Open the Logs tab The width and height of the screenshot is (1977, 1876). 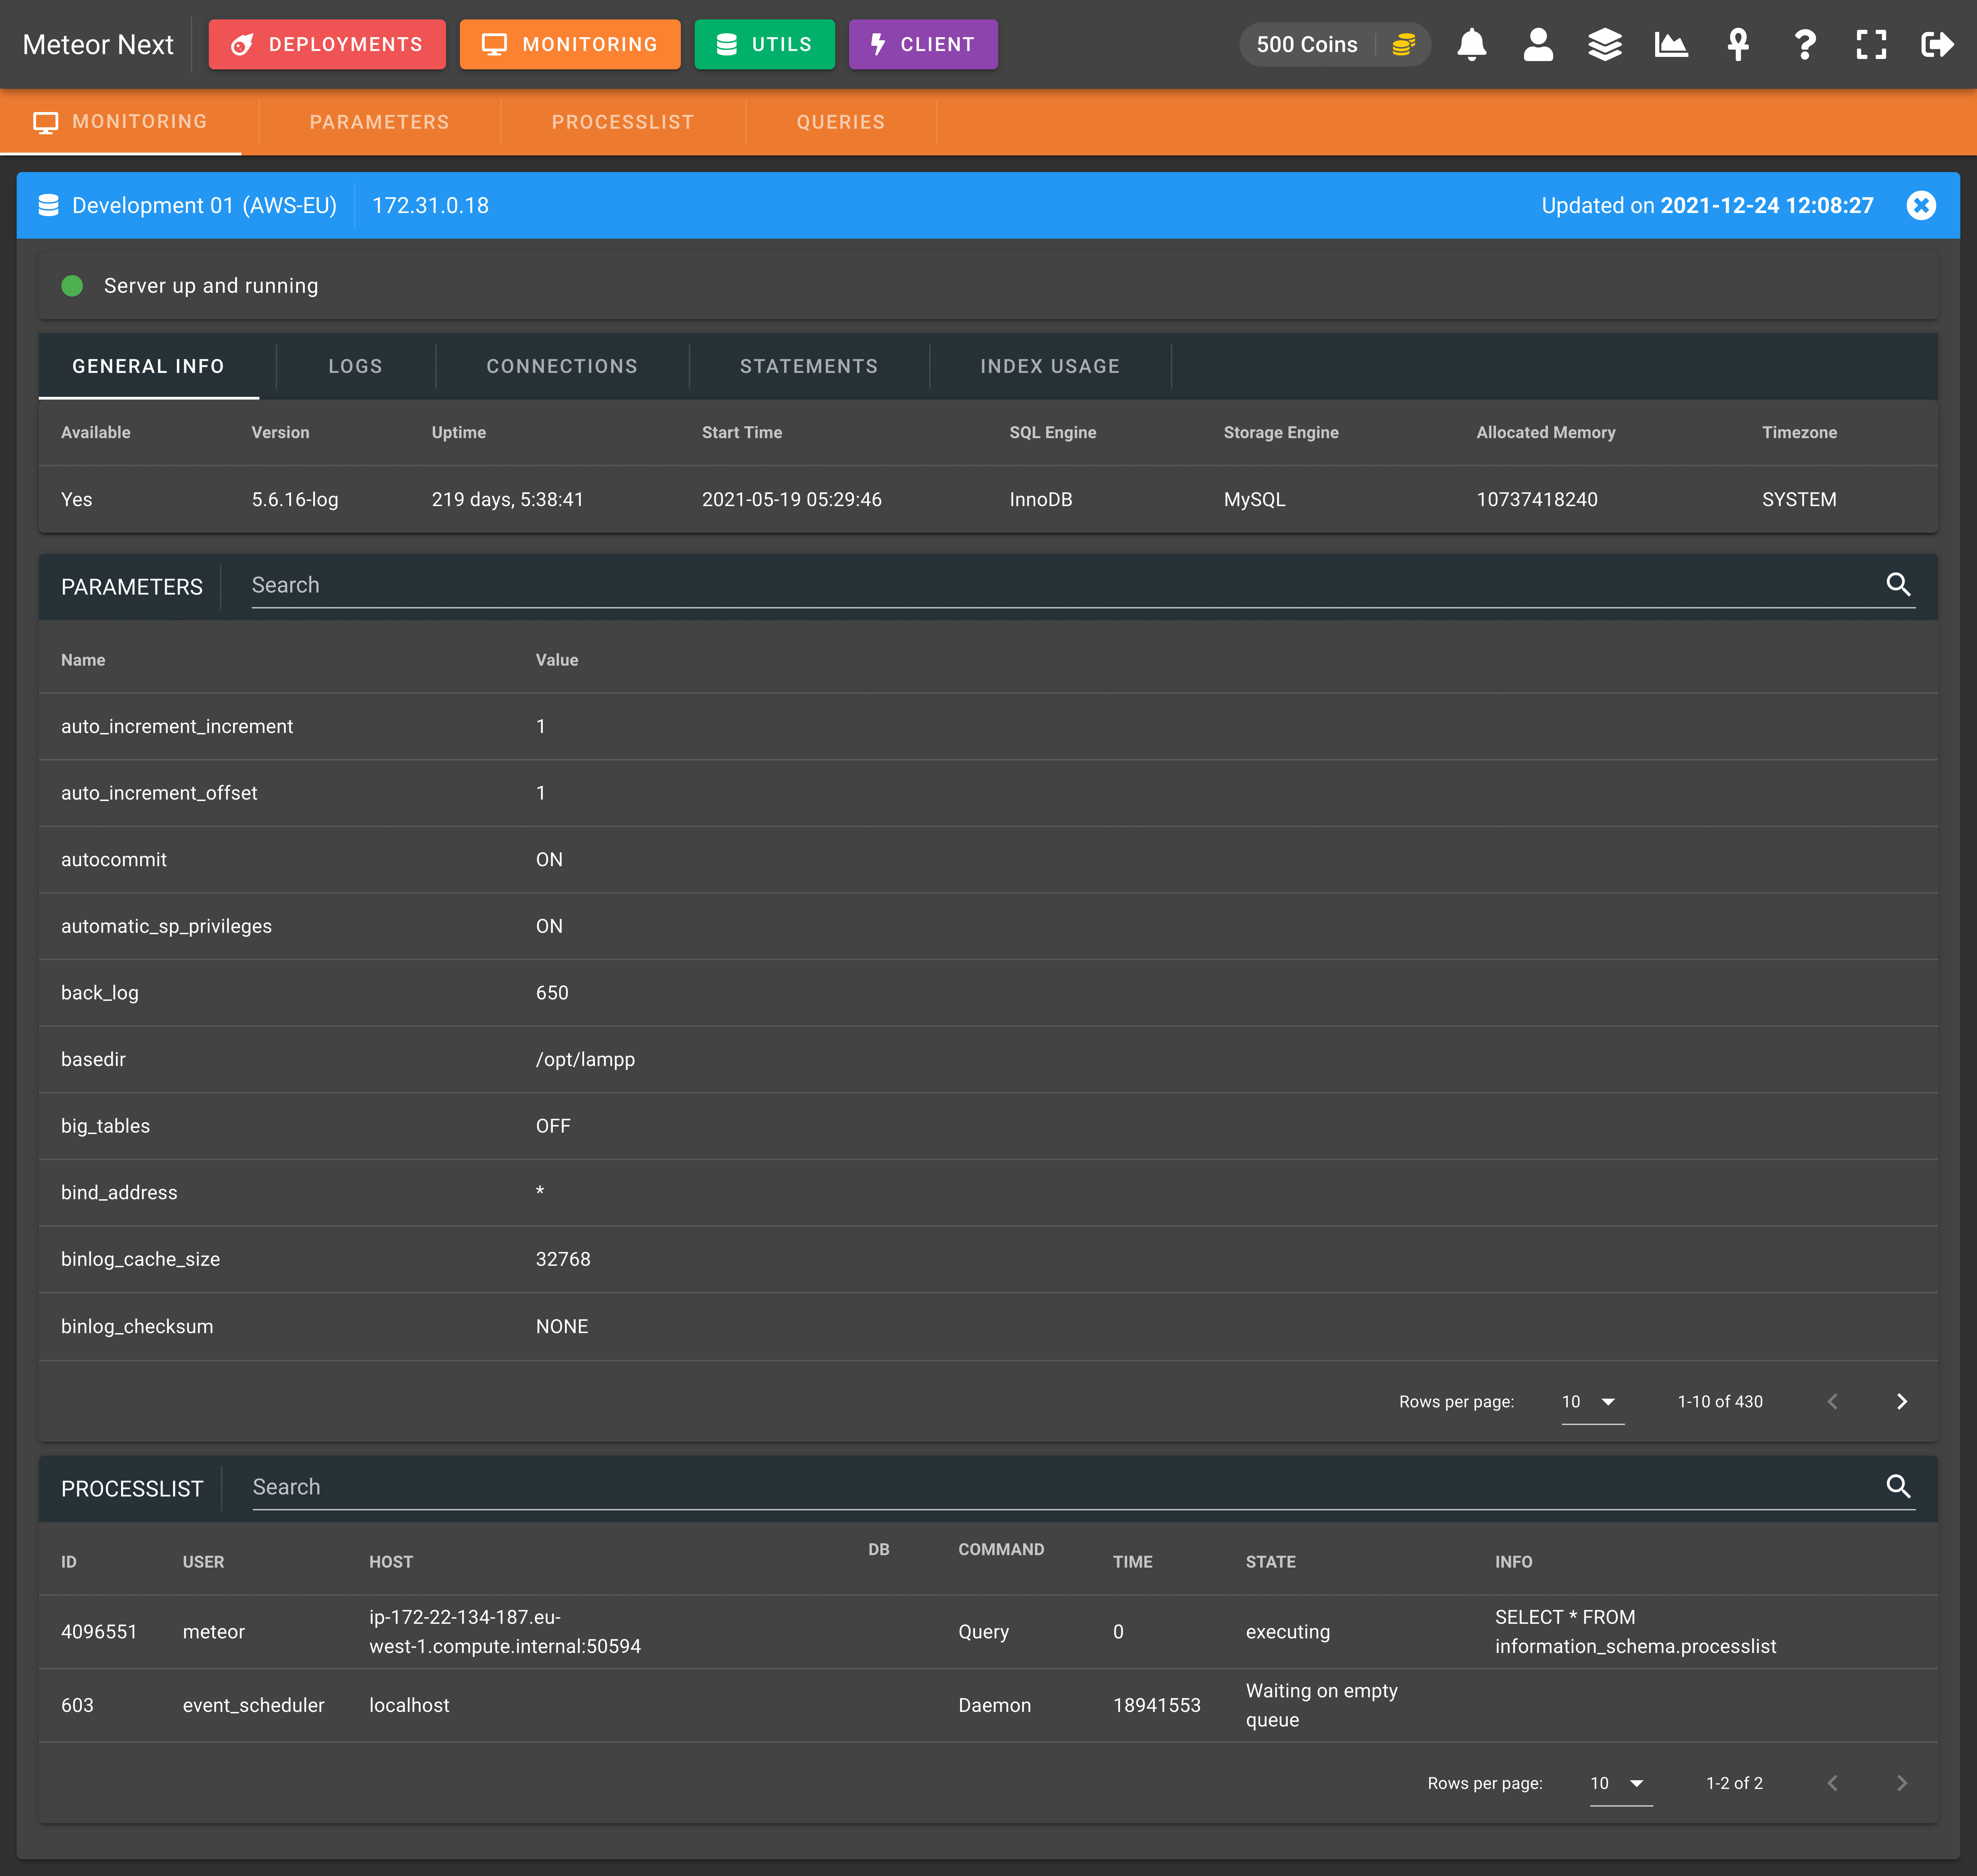point(355,367)
